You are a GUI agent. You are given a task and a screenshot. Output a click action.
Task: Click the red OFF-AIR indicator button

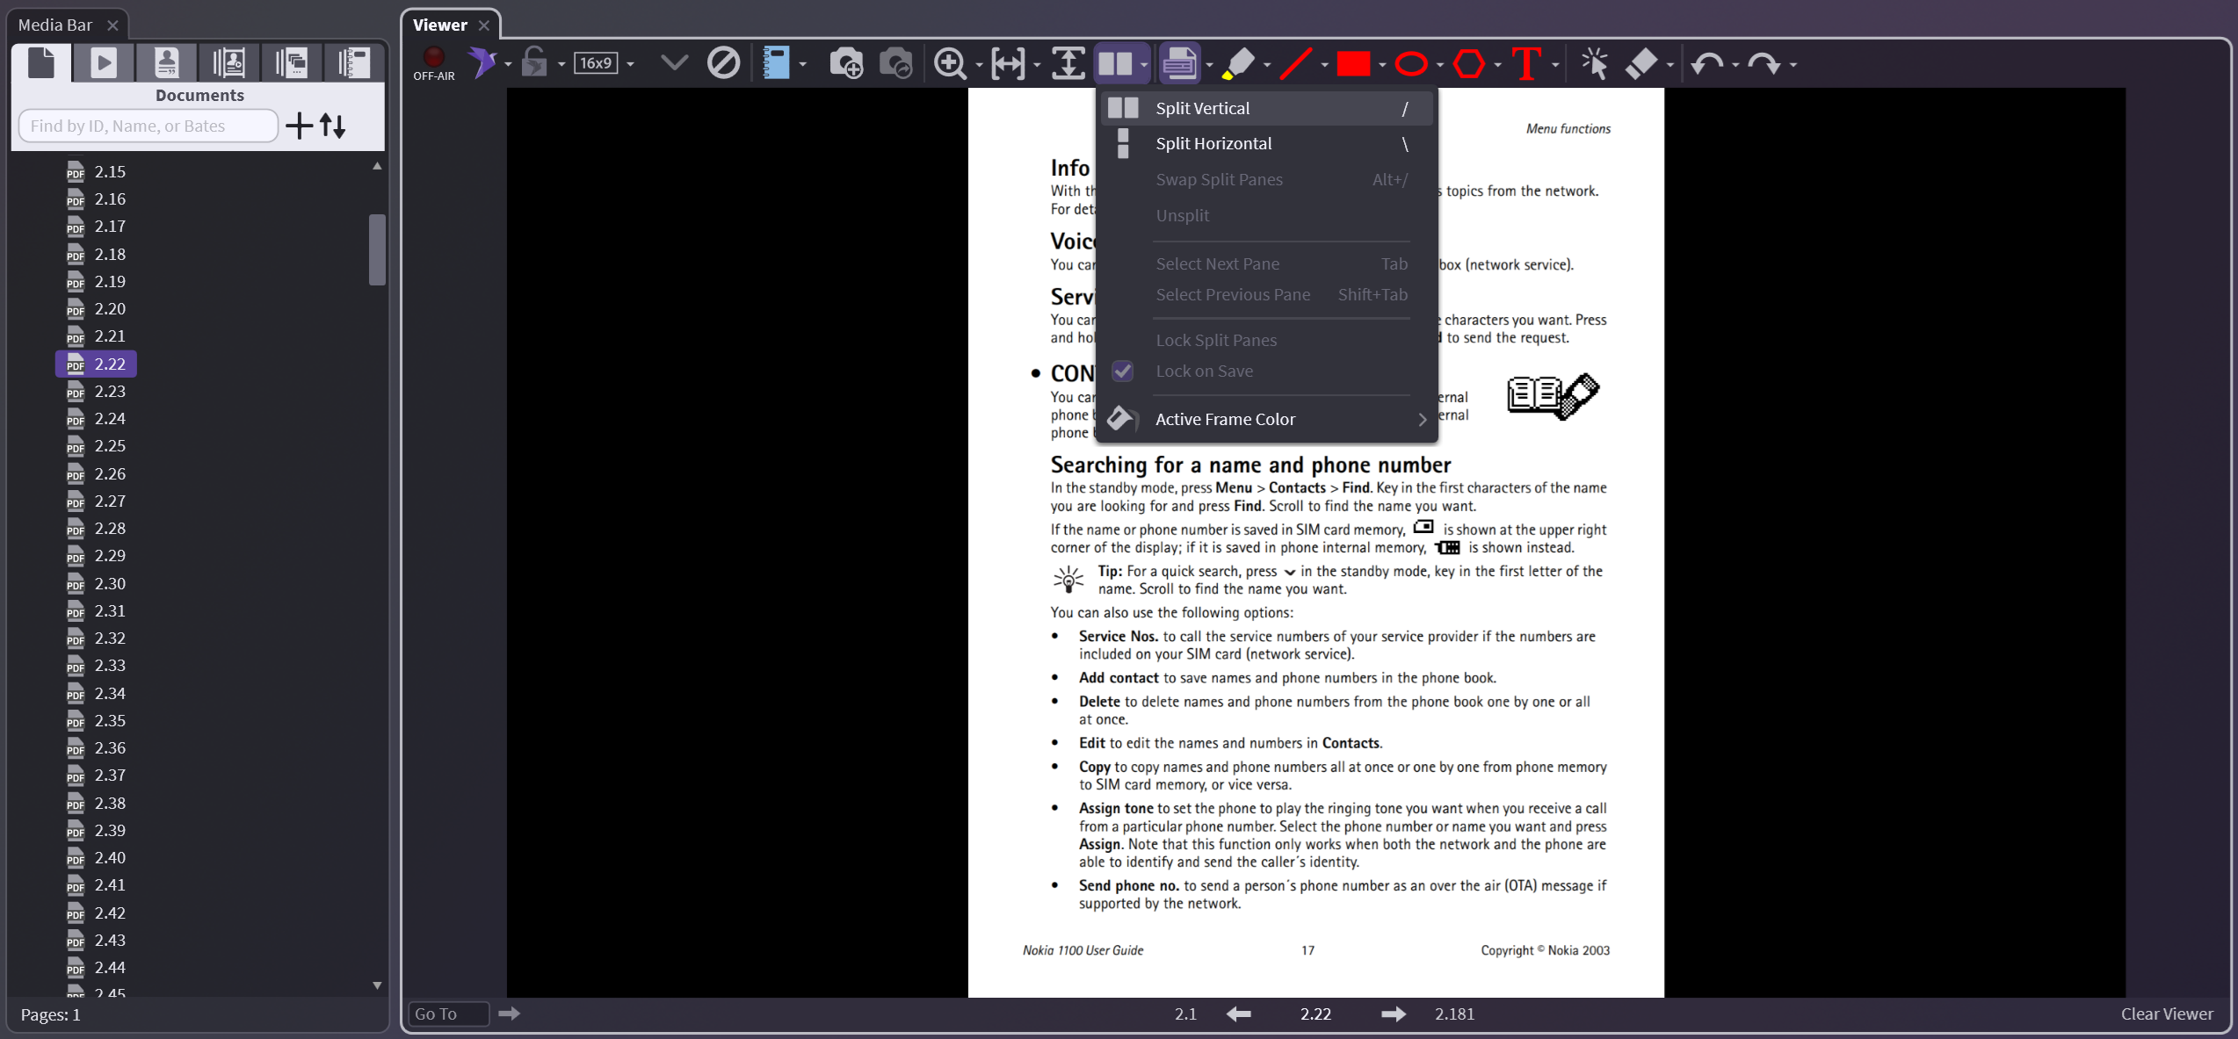tap(433, 59)
